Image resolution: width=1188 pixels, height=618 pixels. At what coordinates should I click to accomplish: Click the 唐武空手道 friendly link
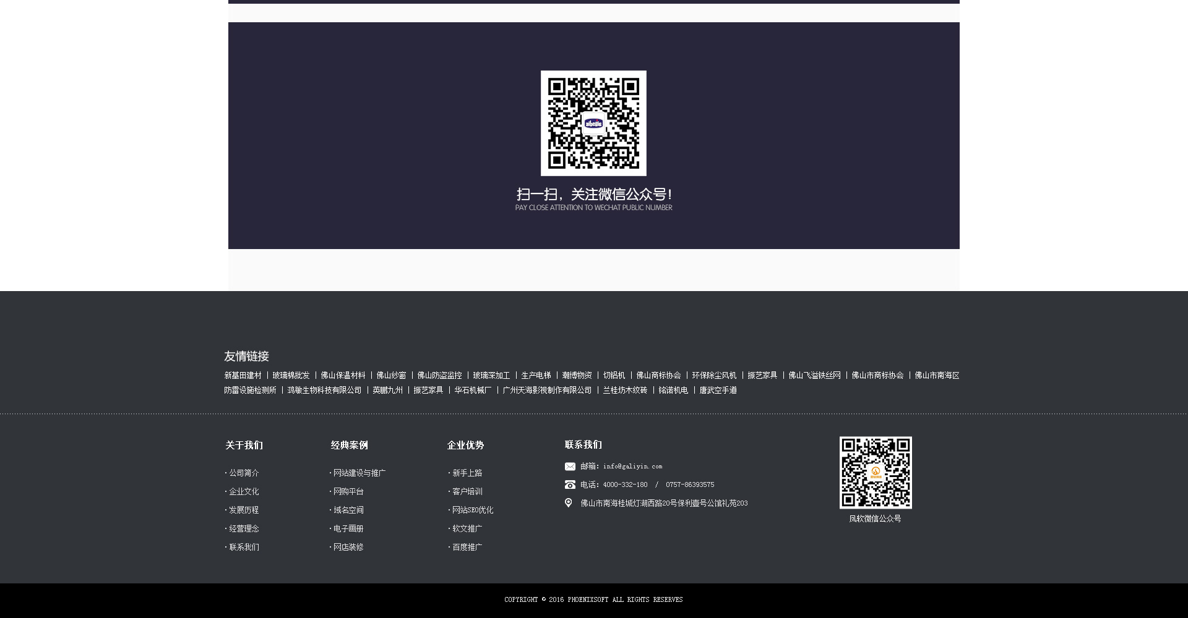(x=718, y=391)
